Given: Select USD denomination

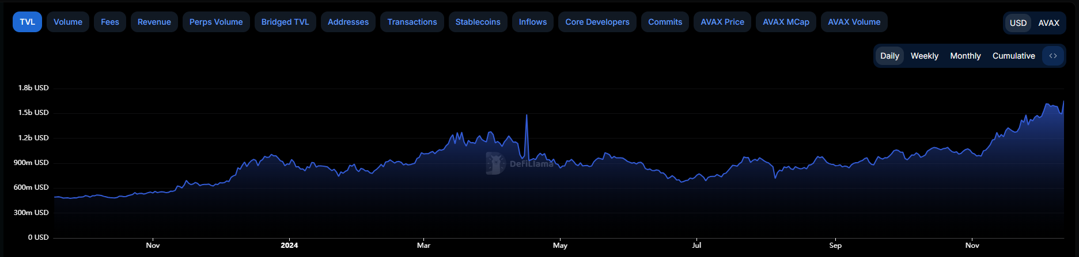Looking at the screenshot, I should (x=1018, y=23).
